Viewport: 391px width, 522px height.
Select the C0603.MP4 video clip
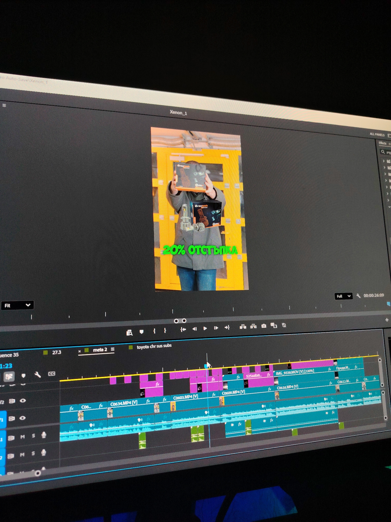pyautogui.click(x=194, y=400)
